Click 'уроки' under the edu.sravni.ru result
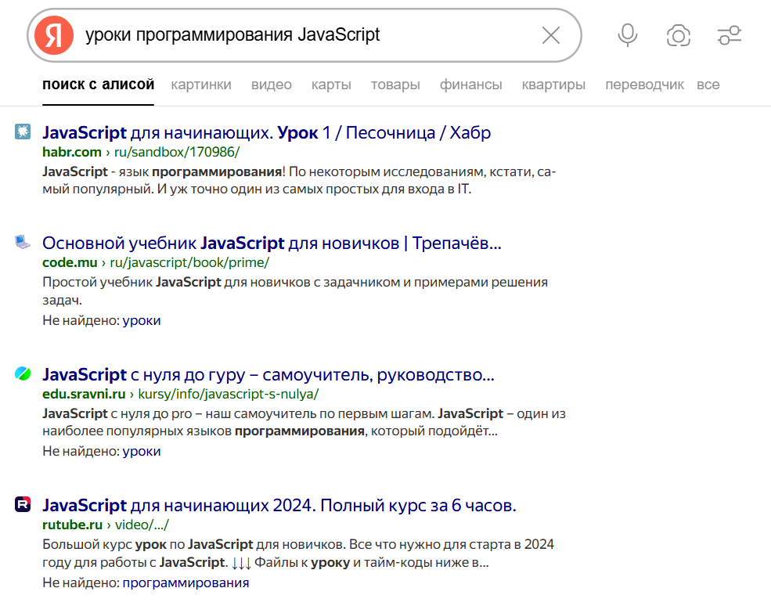This screenshot has width=771, height=606. (142, 451)
